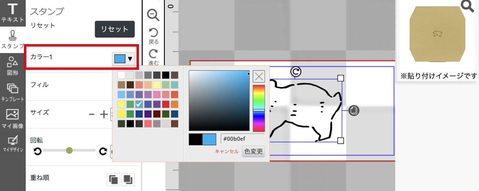Select the Shapes (図形) tool
The height and width of the screenshot is (191, 479).
[13, 66]
